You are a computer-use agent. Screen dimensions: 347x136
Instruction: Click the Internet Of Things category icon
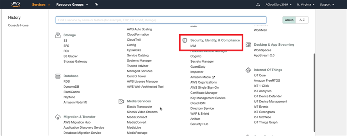[x=248, y=70]
